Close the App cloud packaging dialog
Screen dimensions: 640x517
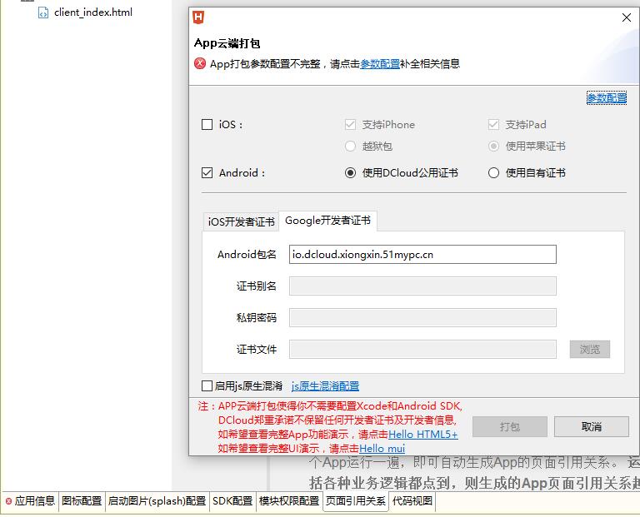point(627,17)
